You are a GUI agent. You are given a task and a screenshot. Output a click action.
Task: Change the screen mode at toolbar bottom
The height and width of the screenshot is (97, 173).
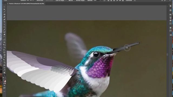click(4, 88)
